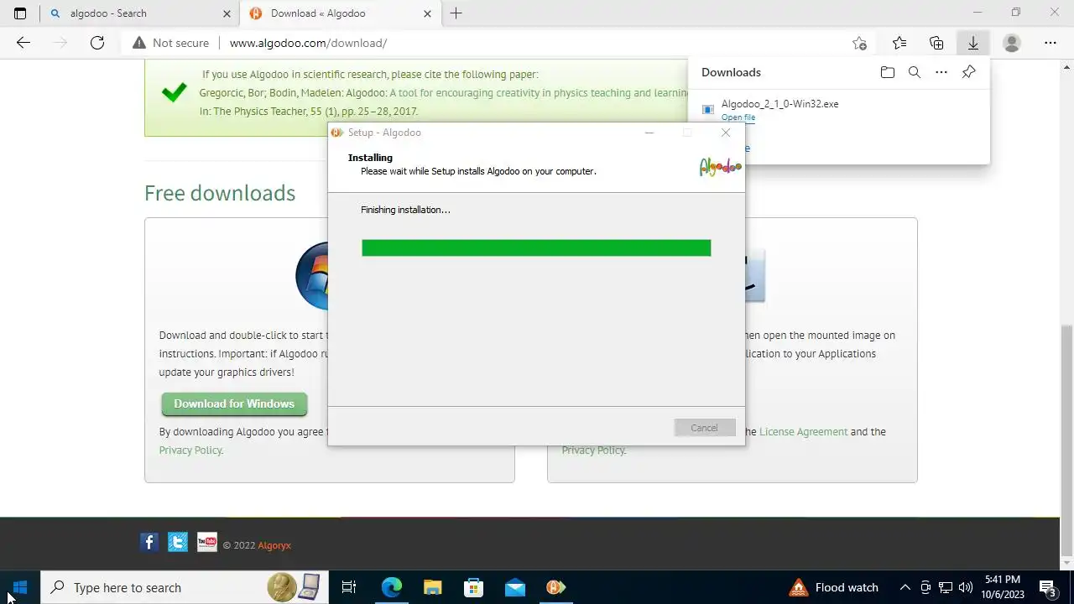Image resolution: width=1074 pixels, height=604 pixels.
Task: Open Algoryx Facebook page icon
Action: (x=149, y=542)
